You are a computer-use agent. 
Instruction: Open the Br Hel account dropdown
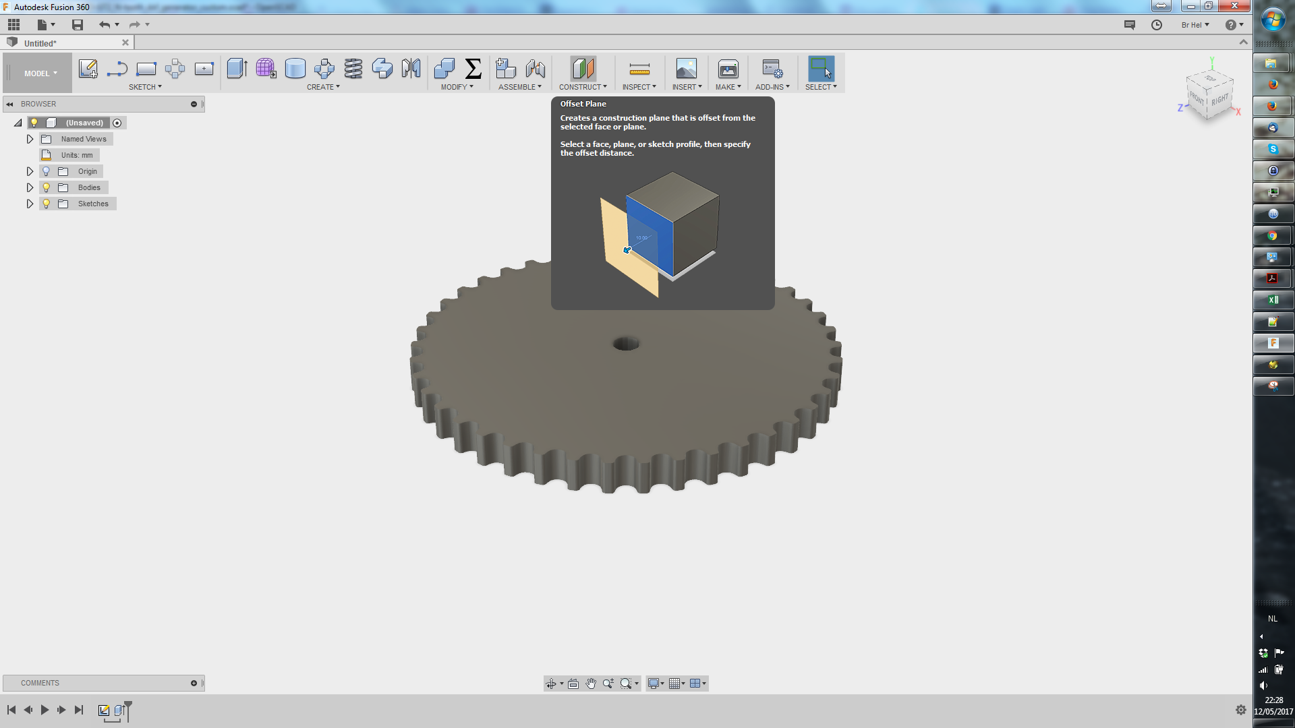[x=1195, y=25]
